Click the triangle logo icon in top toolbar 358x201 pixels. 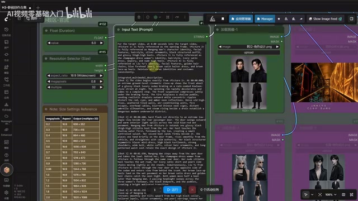213,18
